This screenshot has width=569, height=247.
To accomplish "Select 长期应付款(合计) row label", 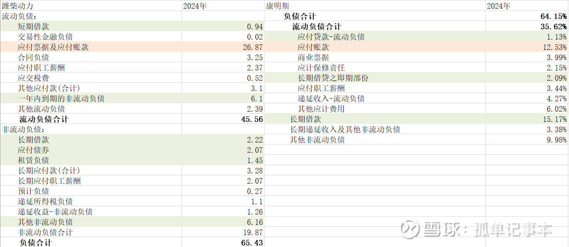I will [49, 171].
